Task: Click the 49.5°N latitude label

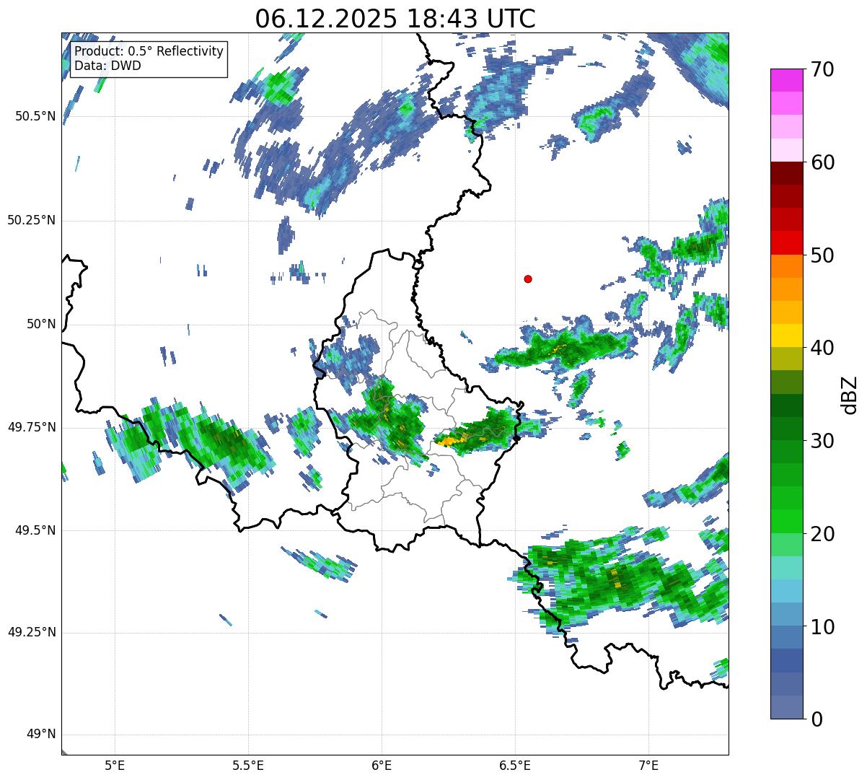Action: click(35, 530)
